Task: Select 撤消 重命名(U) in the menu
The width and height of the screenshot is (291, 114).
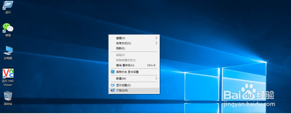Action: pos(134,65)
